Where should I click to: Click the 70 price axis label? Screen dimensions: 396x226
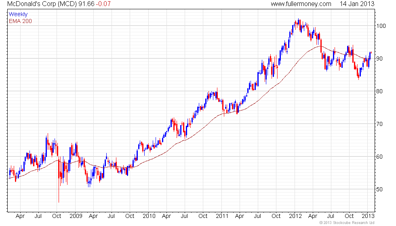point(379,124)
